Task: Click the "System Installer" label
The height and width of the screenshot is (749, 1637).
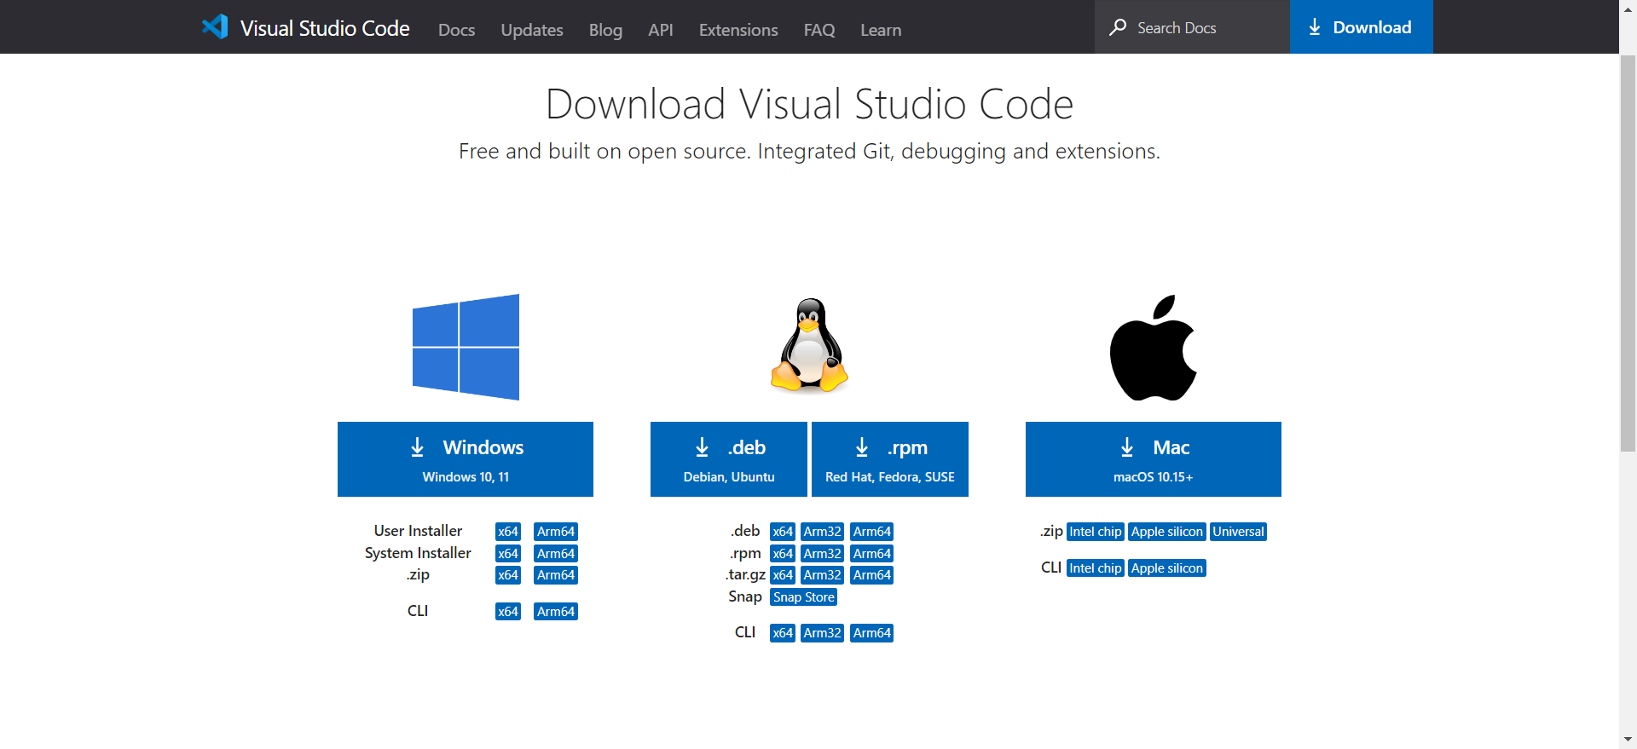Action: click(418, 553)
